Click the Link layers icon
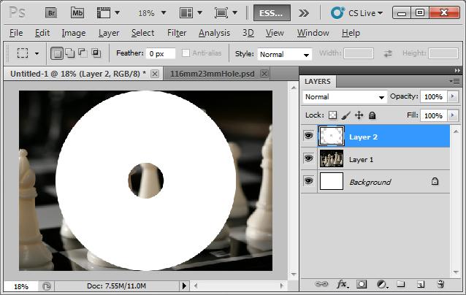 pos(321,284)
